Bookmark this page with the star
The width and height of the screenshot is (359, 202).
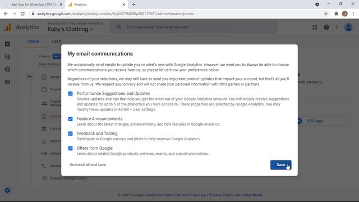click(x=326, y=13)
